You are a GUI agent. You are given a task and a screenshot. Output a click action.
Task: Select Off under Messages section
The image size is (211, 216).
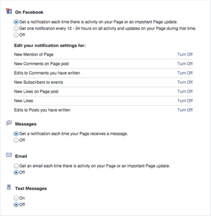click(x=16, y=140)
